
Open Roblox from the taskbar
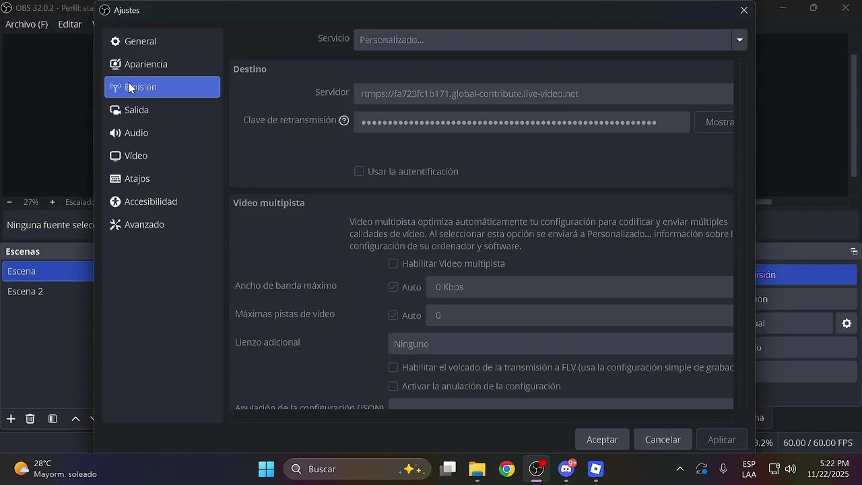point(596,469)
